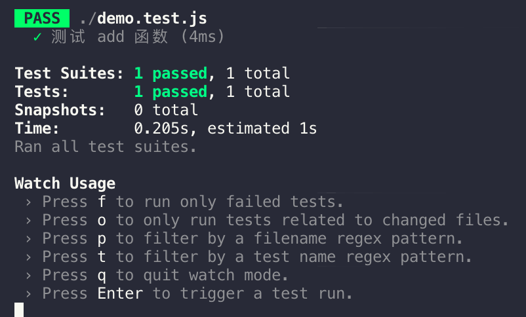Screen dimensions: 526x317
Task: Click the highlighted 'q' key letter
Action: click(x=102, y=276)
